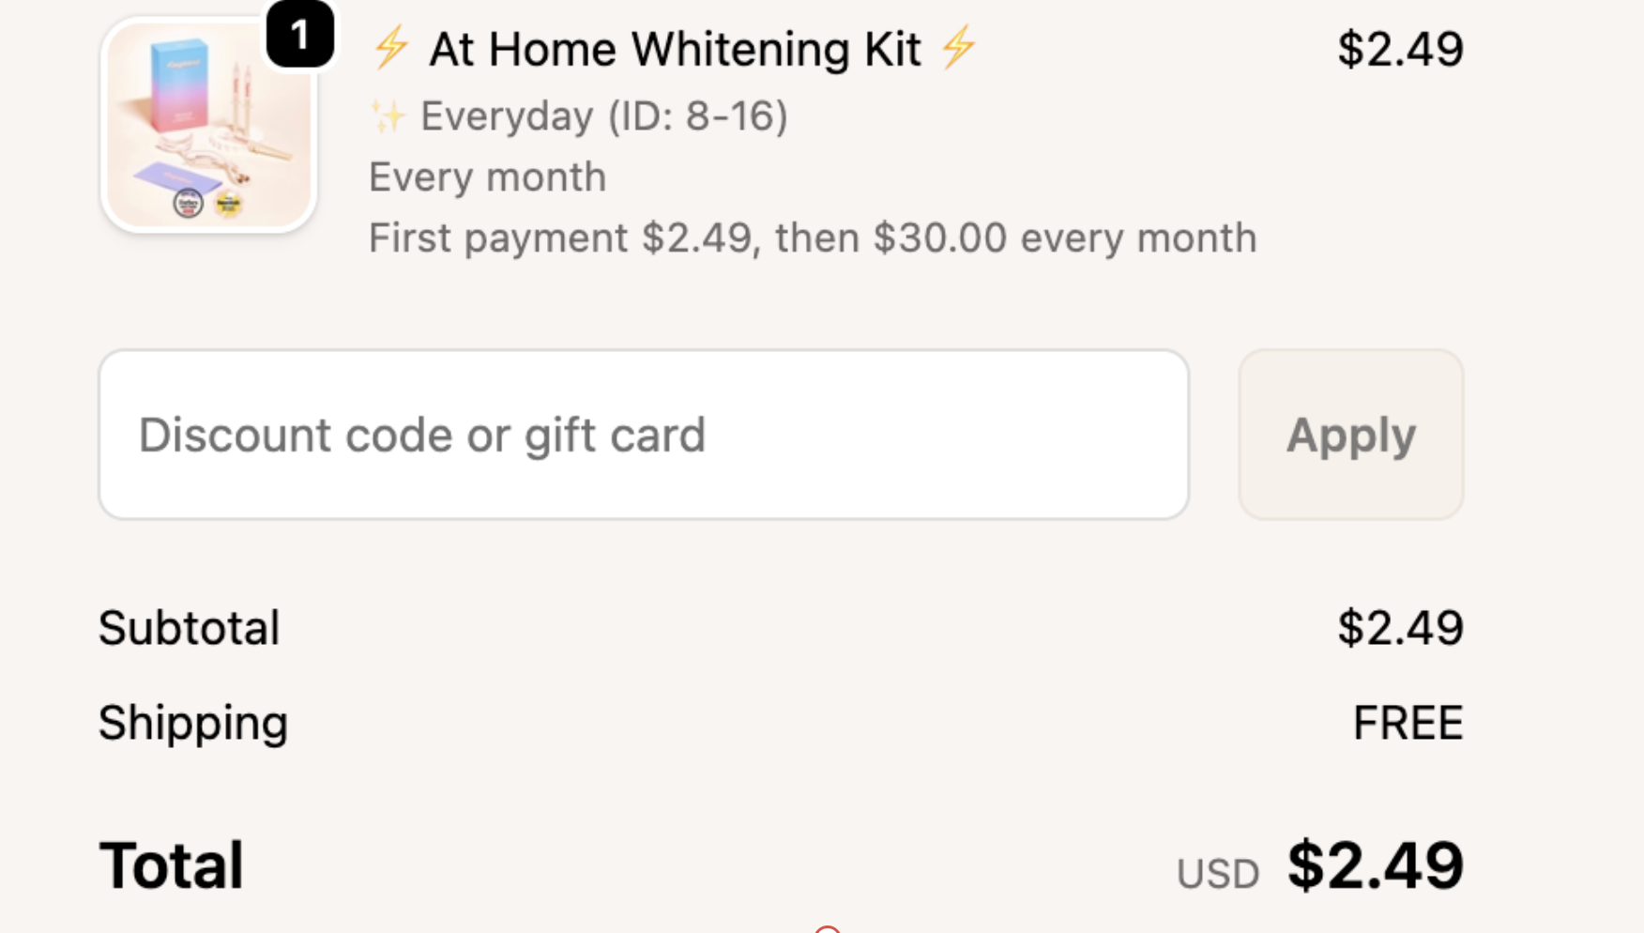Click the bold Total amount $2.49
This screenshot has height=933, width=1644.
(x=1375, y=865)
